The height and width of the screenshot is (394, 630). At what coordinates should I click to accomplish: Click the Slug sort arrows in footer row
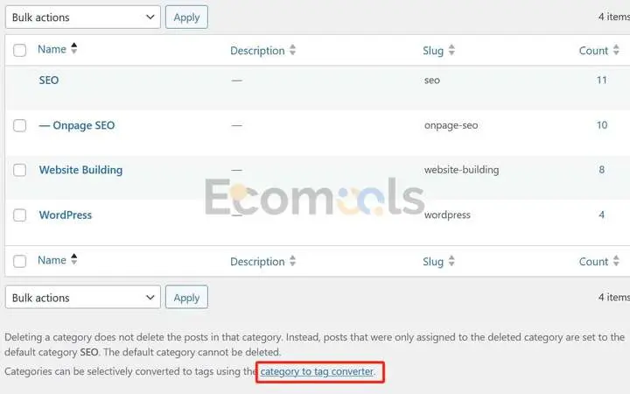click(x=451, y=261)
